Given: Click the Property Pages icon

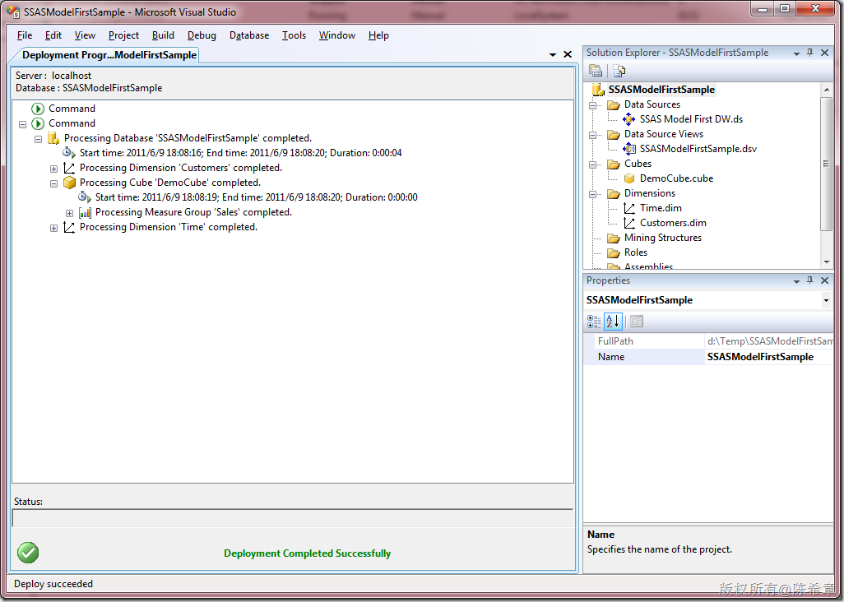Looking at the screenshot, I should [x=637, y=322].
